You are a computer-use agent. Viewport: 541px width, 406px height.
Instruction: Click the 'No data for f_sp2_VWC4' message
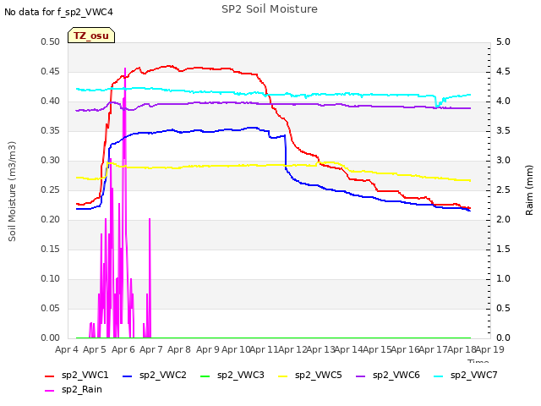(x=58, y=12)
